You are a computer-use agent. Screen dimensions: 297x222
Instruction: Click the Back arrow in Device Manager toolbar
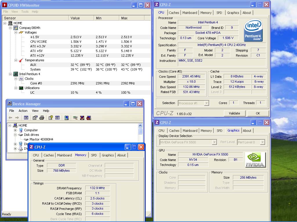click(10, 118)
